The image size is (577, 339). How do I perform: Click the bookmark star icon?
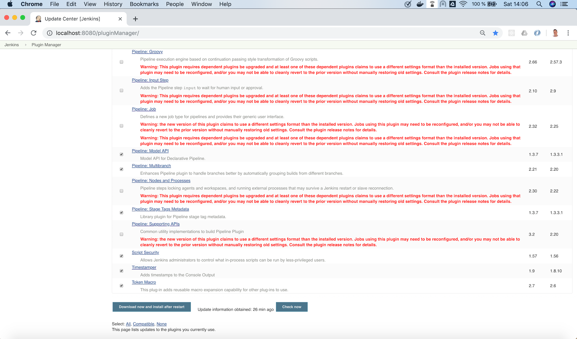pyautogui.click(x=495, y=33)
